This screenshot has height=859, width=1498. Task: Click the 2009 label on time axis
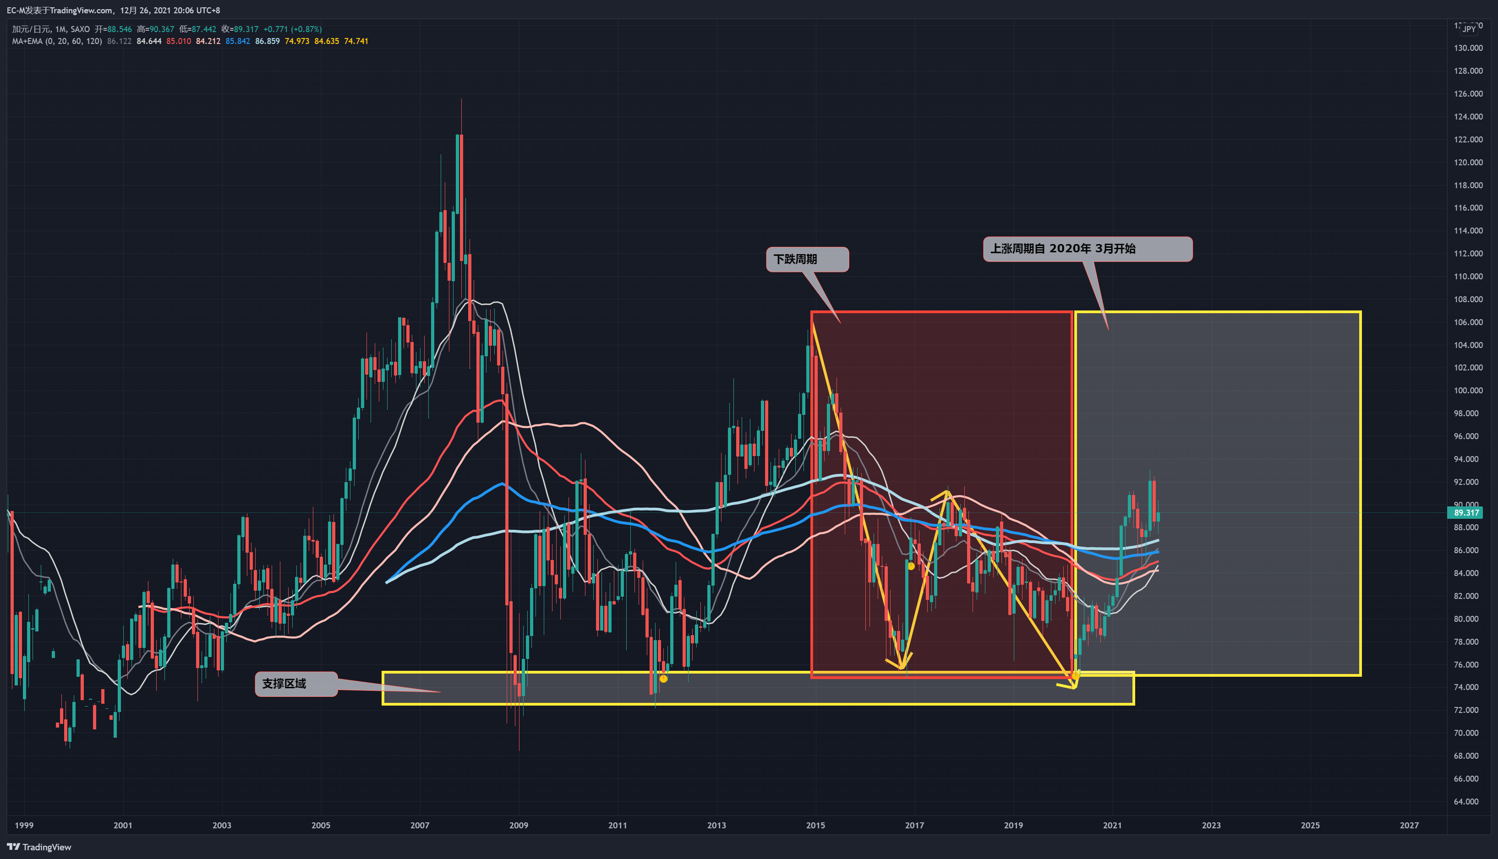519,826
